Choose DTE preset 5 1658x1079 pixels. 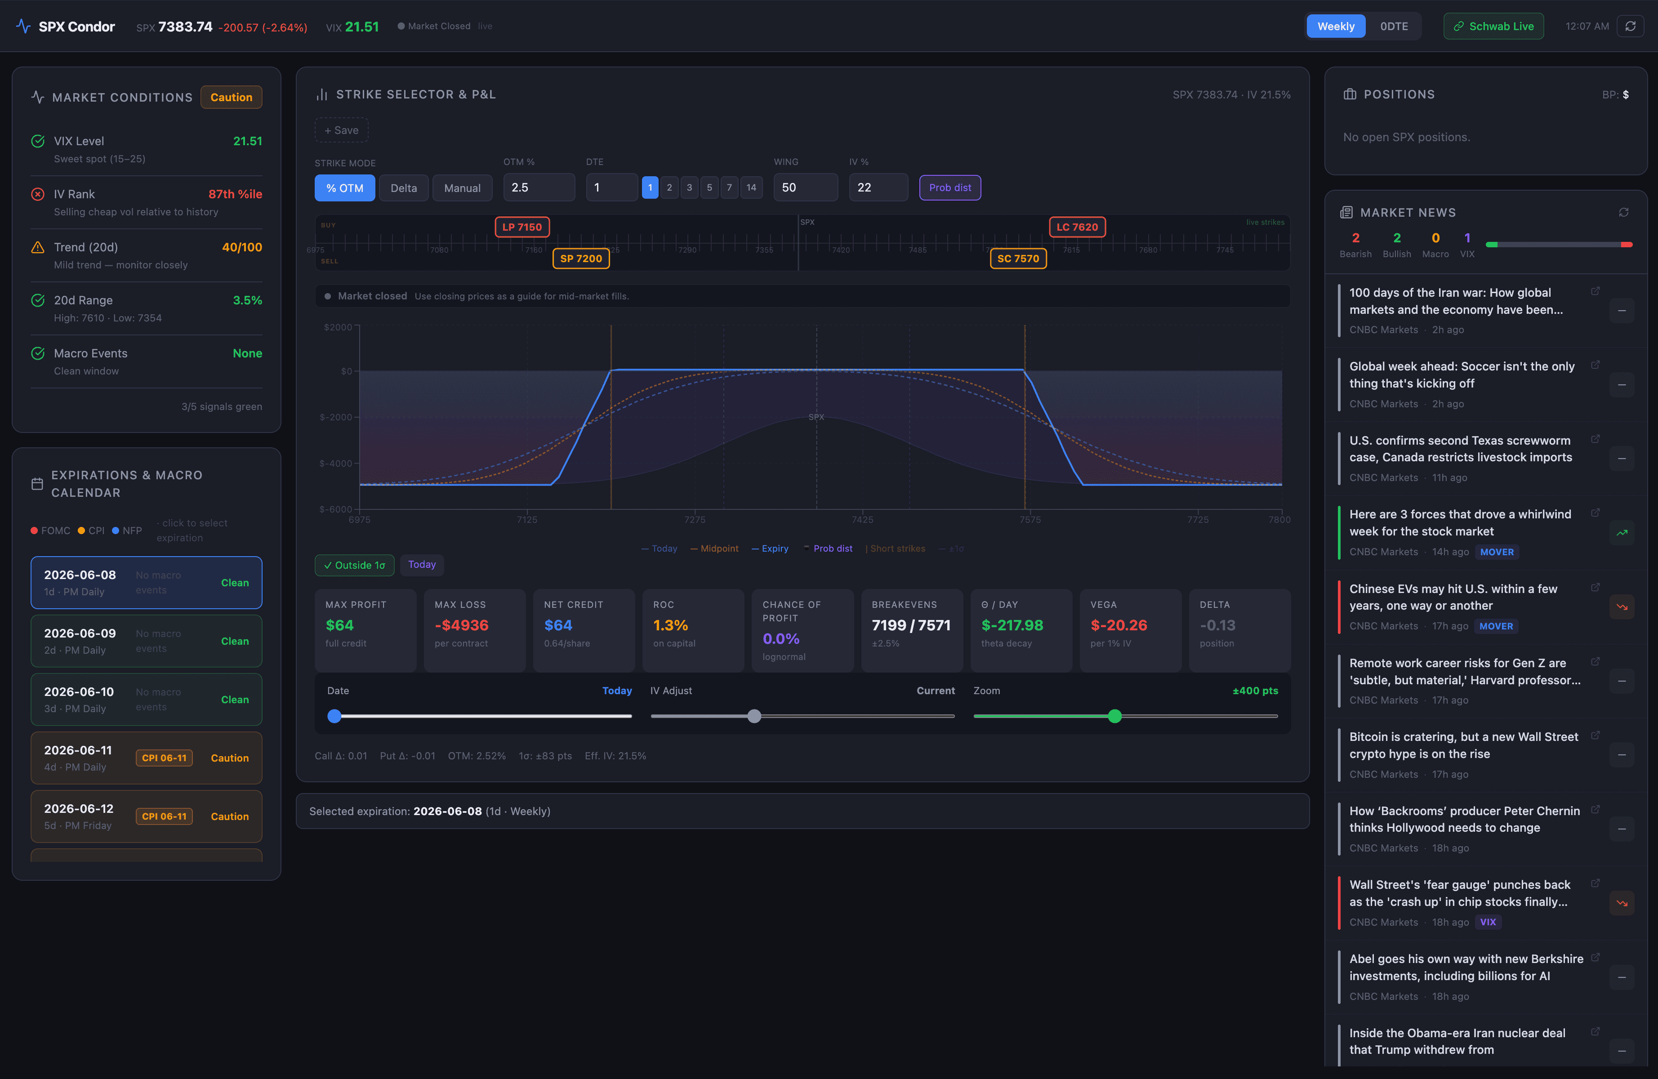(x=709, y=187)
